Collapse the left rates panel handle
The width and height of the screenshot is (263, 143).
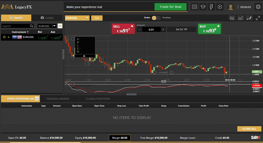[63, 54]
